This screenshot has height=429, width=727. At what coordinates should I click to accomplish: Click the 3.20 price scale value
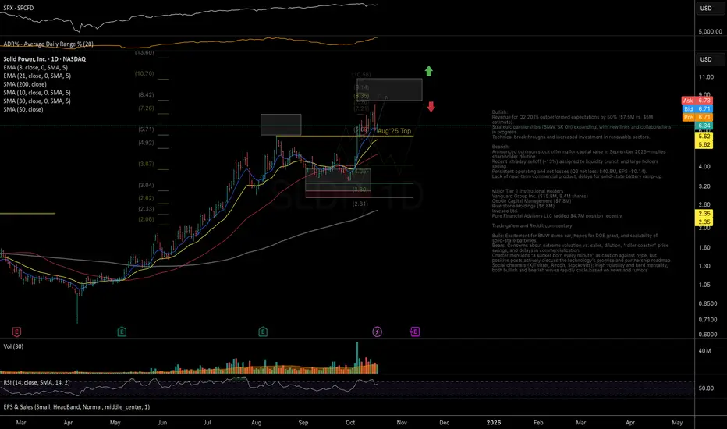click(704, 186)
